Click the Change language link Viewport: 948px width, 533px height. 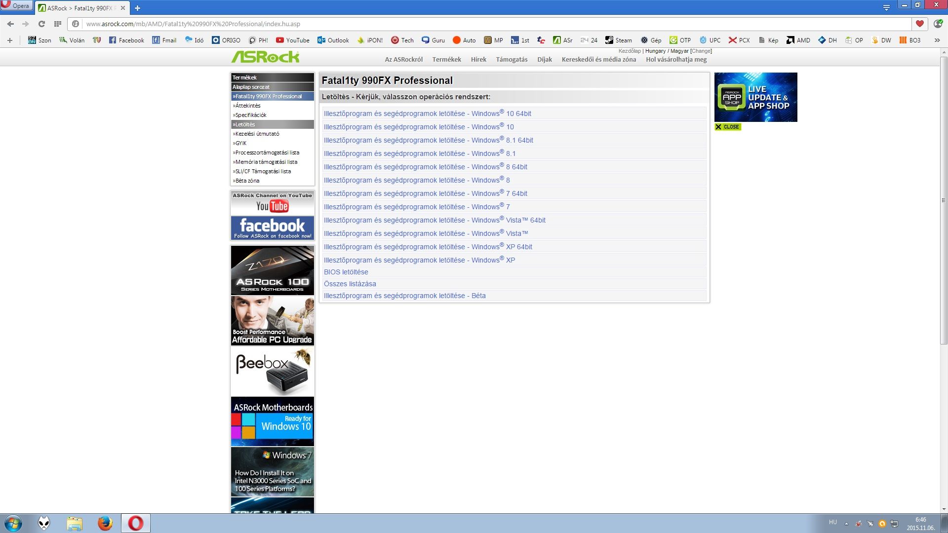click(701, 51)
